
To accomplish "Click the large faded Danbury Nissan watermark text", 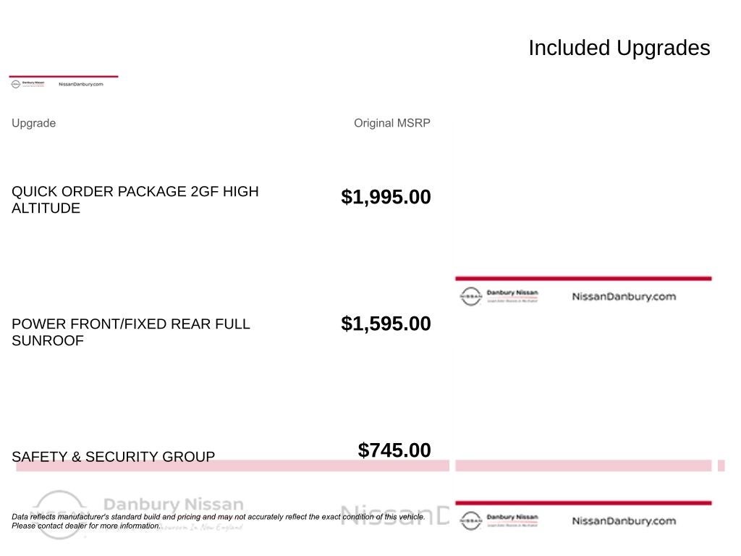I will [174, 505].
